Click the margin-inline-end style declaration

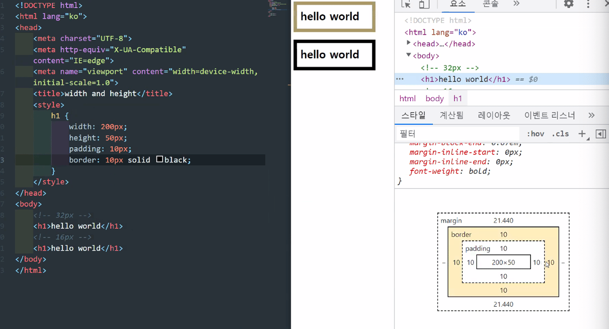[461, 162]
